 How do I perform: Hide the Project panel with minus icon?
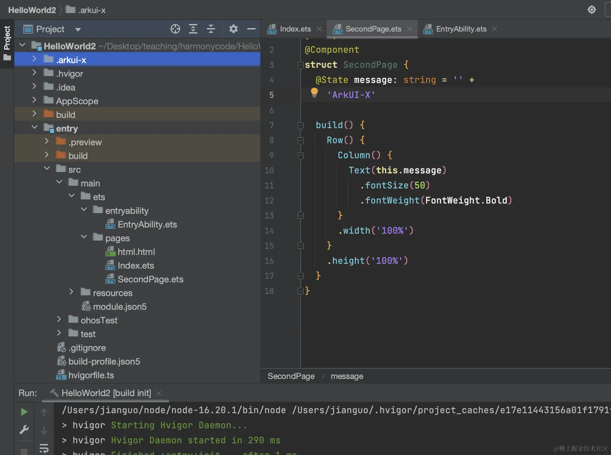(251, 29)
